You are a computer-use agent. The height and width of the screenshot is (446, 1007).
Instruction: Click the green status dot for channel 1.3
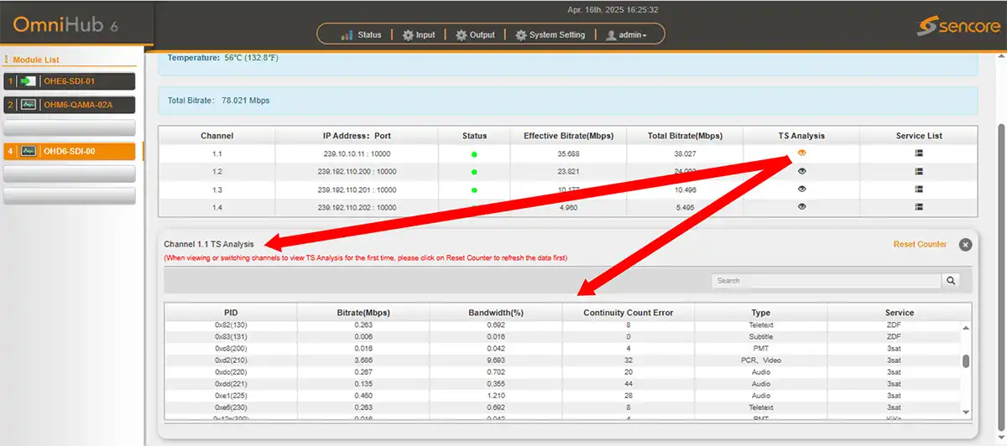(x=474, y=189)
